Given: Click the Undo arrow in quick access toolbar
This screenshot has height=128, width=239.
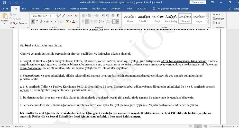Looking at the screenshot, I should click(10, 2).
